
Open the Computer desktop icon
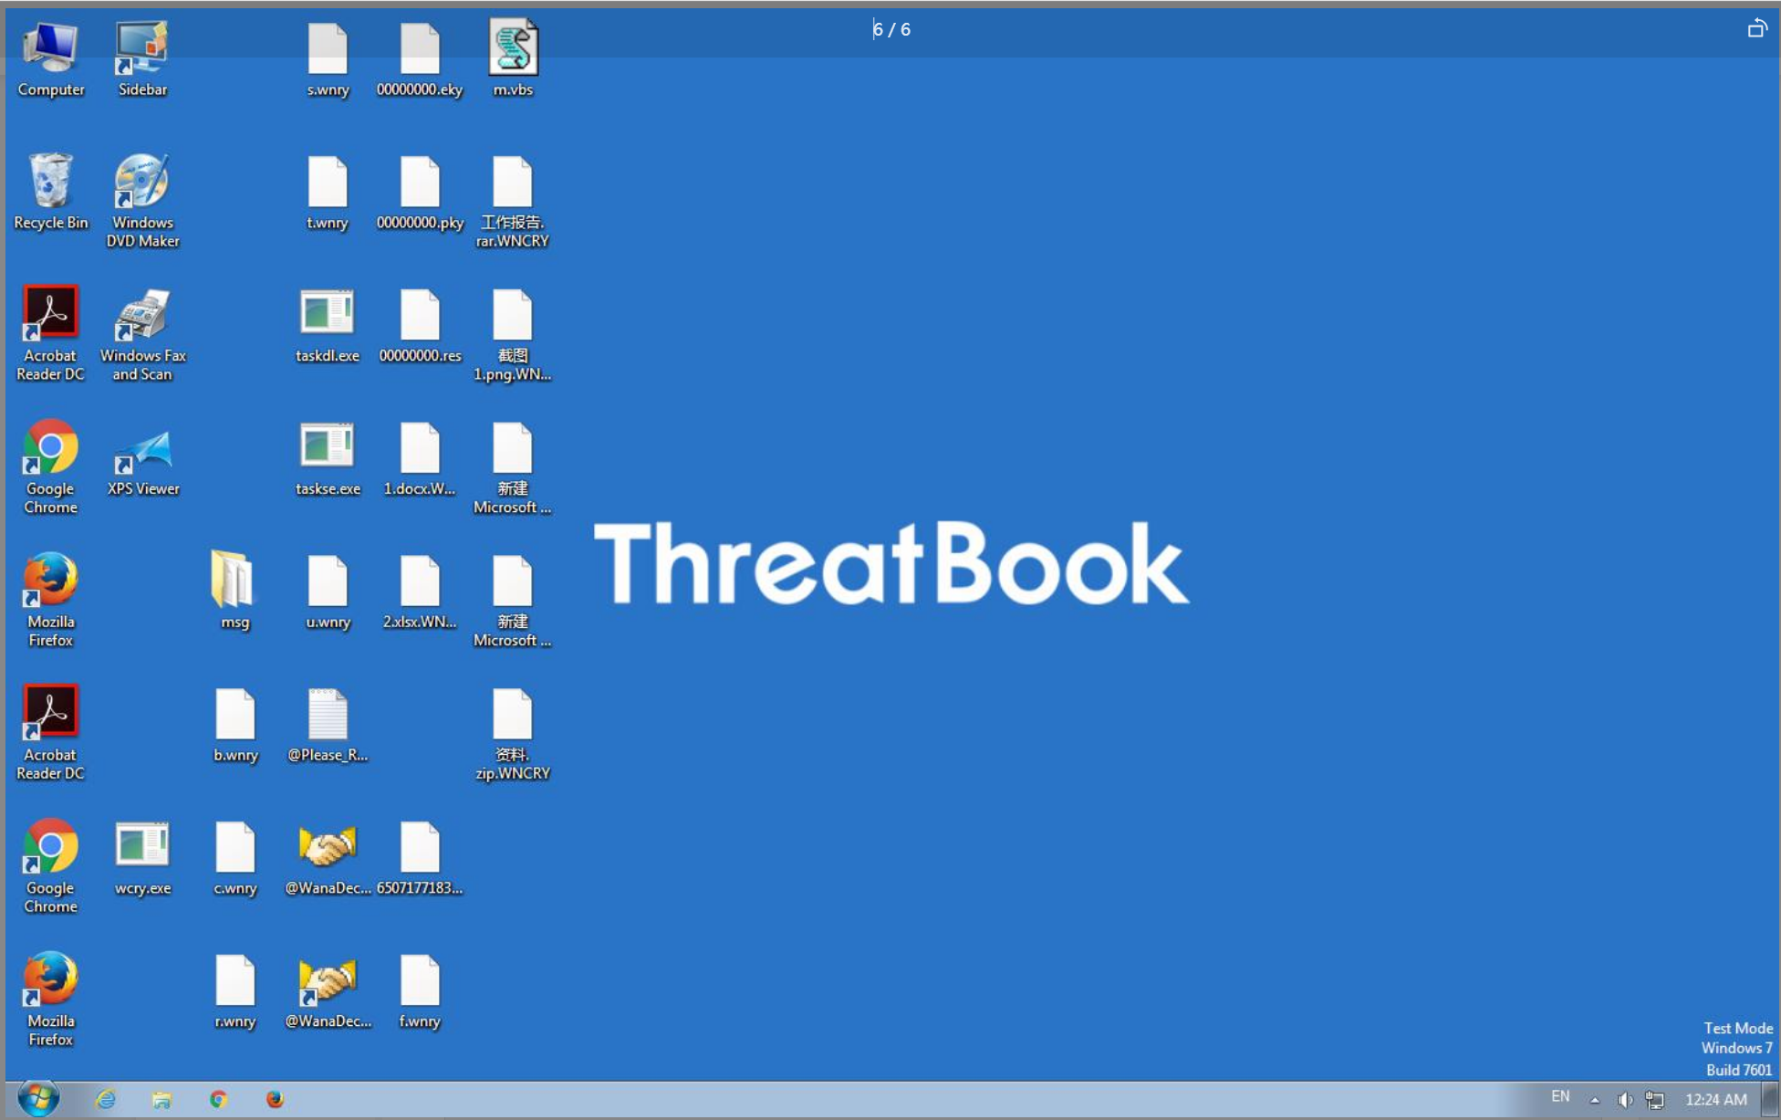click(51, 58)
